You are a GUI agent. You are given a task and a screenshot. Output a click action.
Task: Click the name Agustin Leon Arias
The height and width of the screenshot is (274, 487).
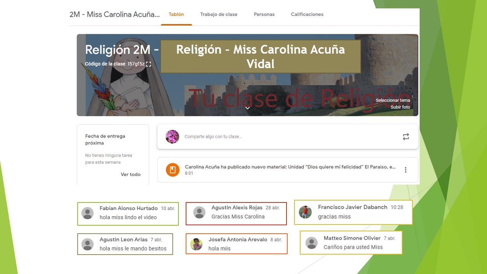124,239
